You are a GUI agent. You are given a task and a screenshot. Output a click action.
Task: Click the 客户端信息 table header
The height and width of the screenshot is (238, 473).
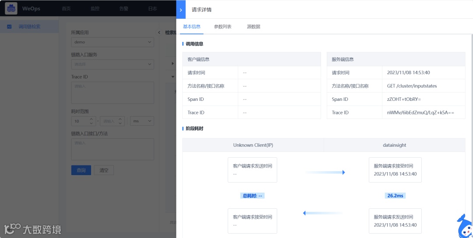251,59
